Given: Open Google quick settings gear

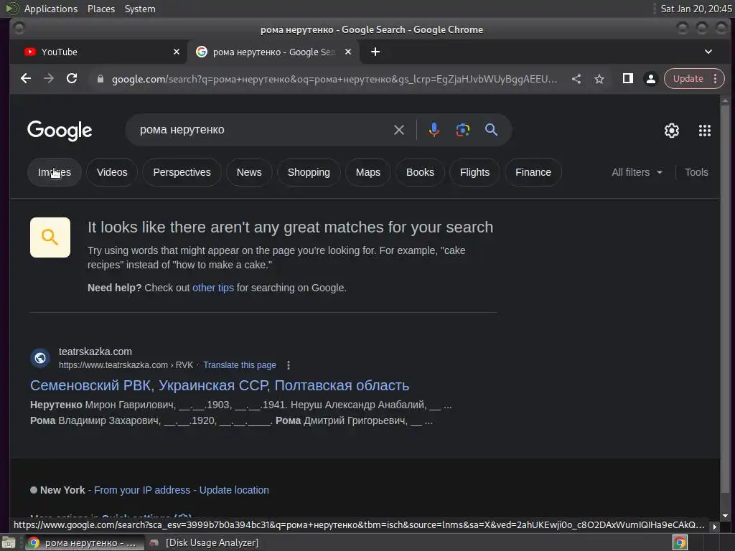Looking at the screenshot, I should click(672, 131).
